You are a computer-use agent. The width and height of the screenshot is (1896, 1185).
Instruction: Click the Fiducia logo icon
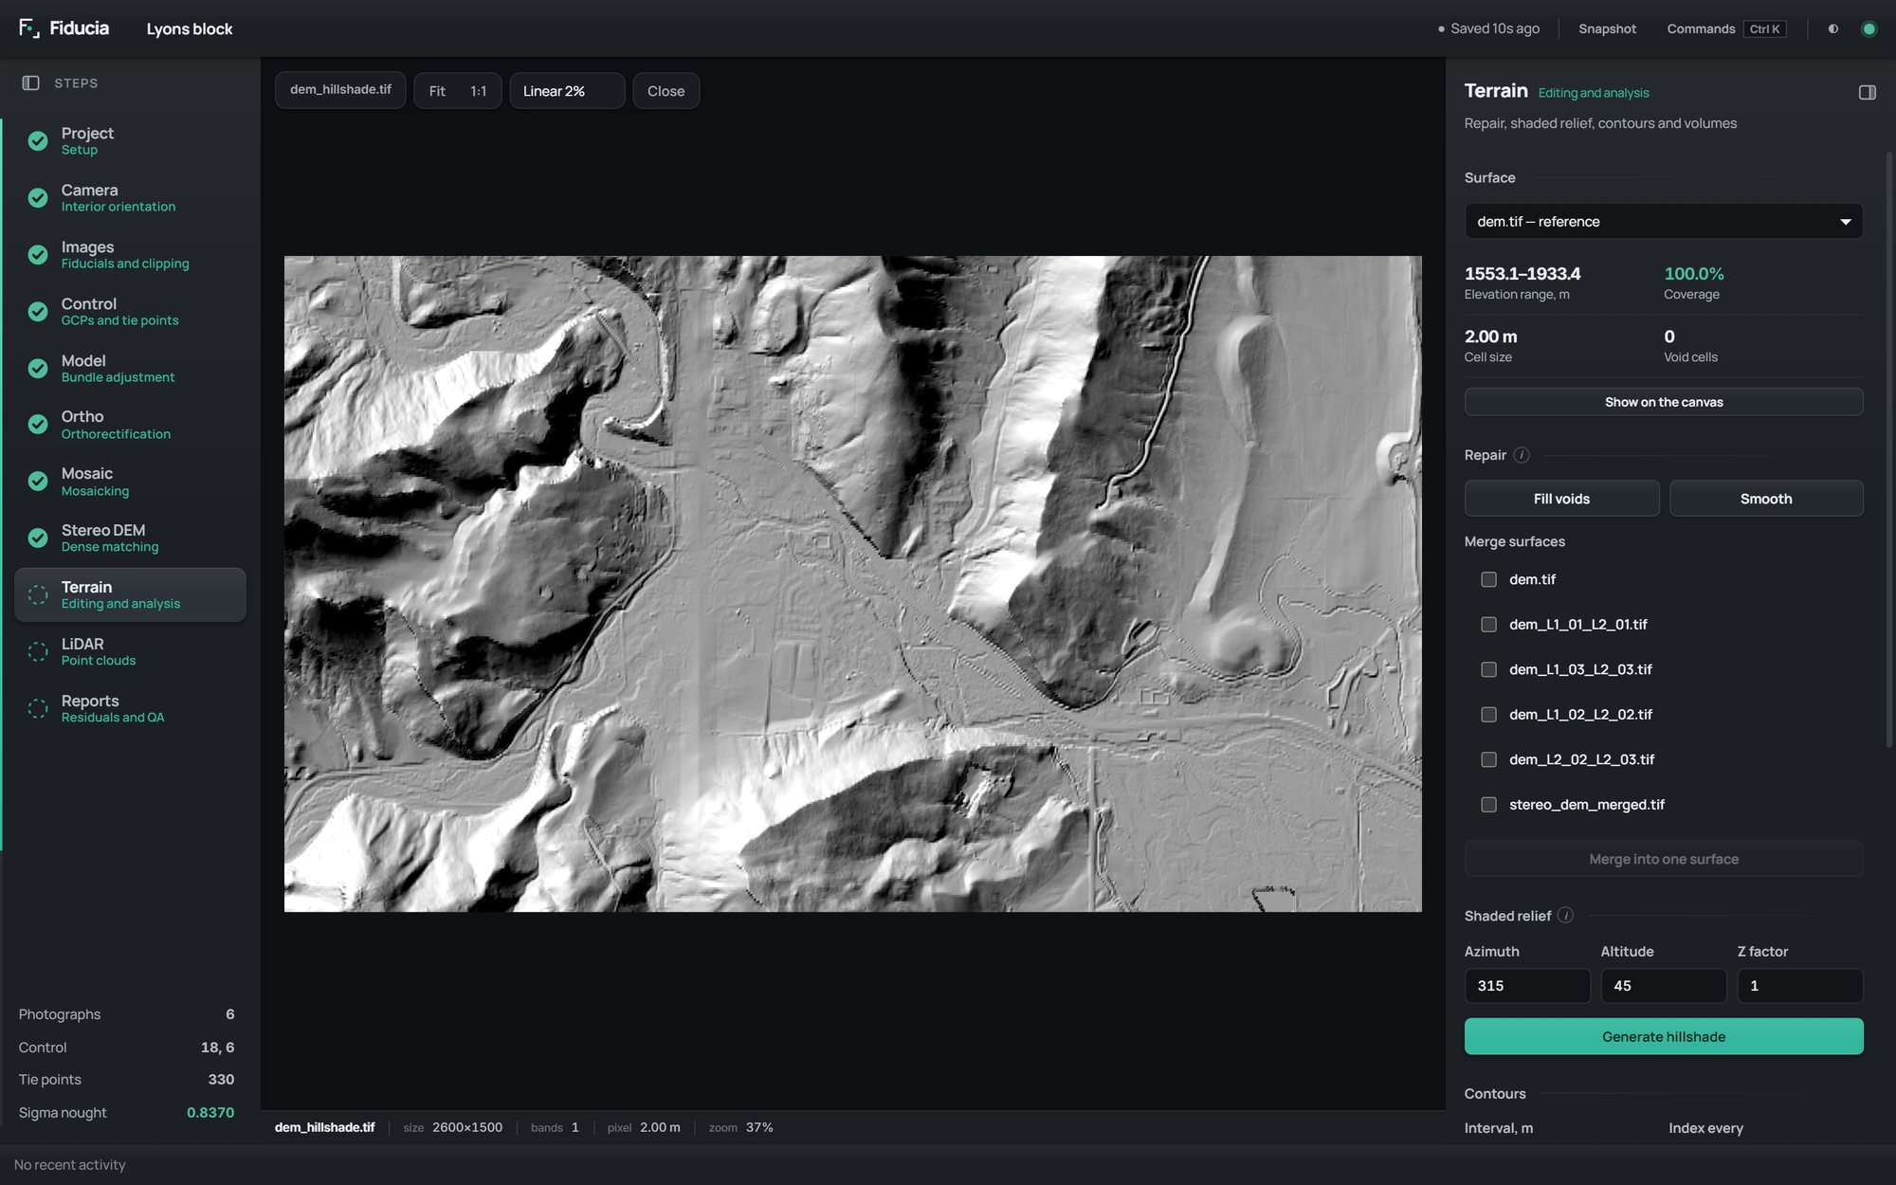coord(29,28)
